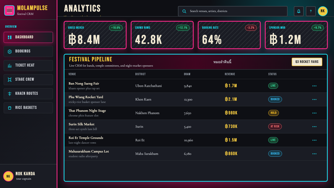The height and width of the screenshot is (188, 334).
Task: Select Surin Silk Market venue name
Action: (x=81, y=124)
